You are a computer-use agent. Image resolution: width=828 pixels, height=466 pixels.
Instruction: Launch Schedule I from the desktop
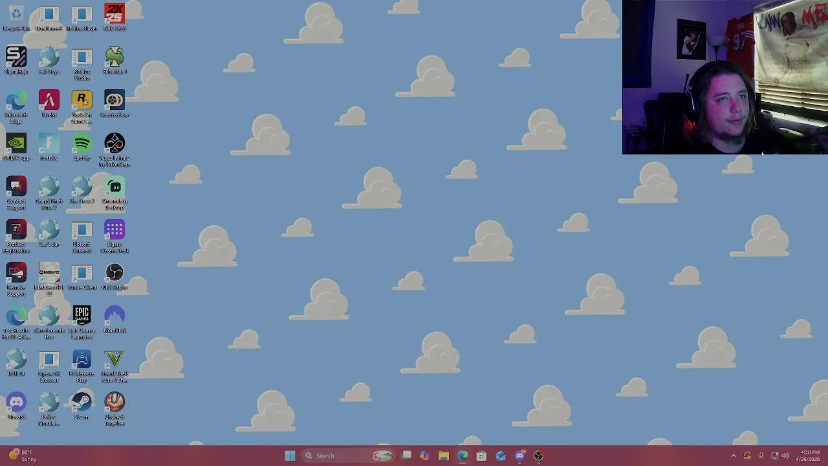114,61
